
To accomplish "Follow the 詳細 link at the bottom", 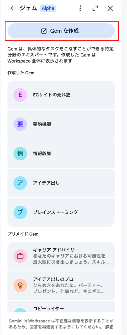I will [x=109, y=327].
